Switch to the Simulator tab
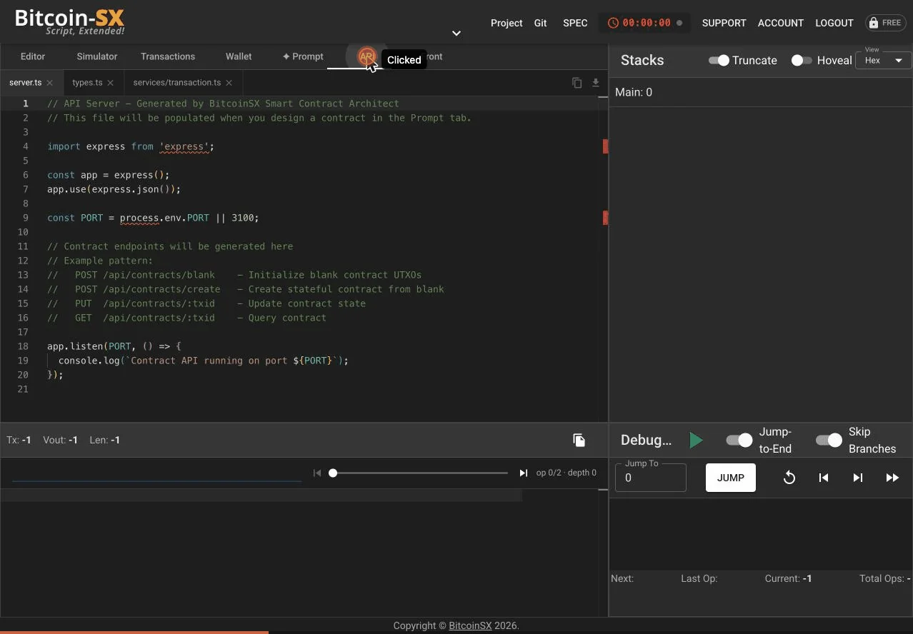 pos(97,56)
